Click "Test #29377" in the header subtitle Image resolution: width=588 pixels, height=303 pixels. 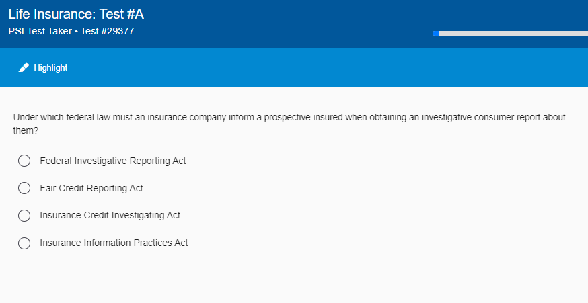coord(107,31)
